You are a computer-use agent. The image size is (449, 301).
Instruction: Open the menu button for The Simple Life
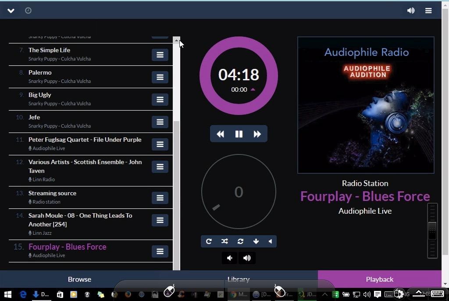tap(160, 55)
